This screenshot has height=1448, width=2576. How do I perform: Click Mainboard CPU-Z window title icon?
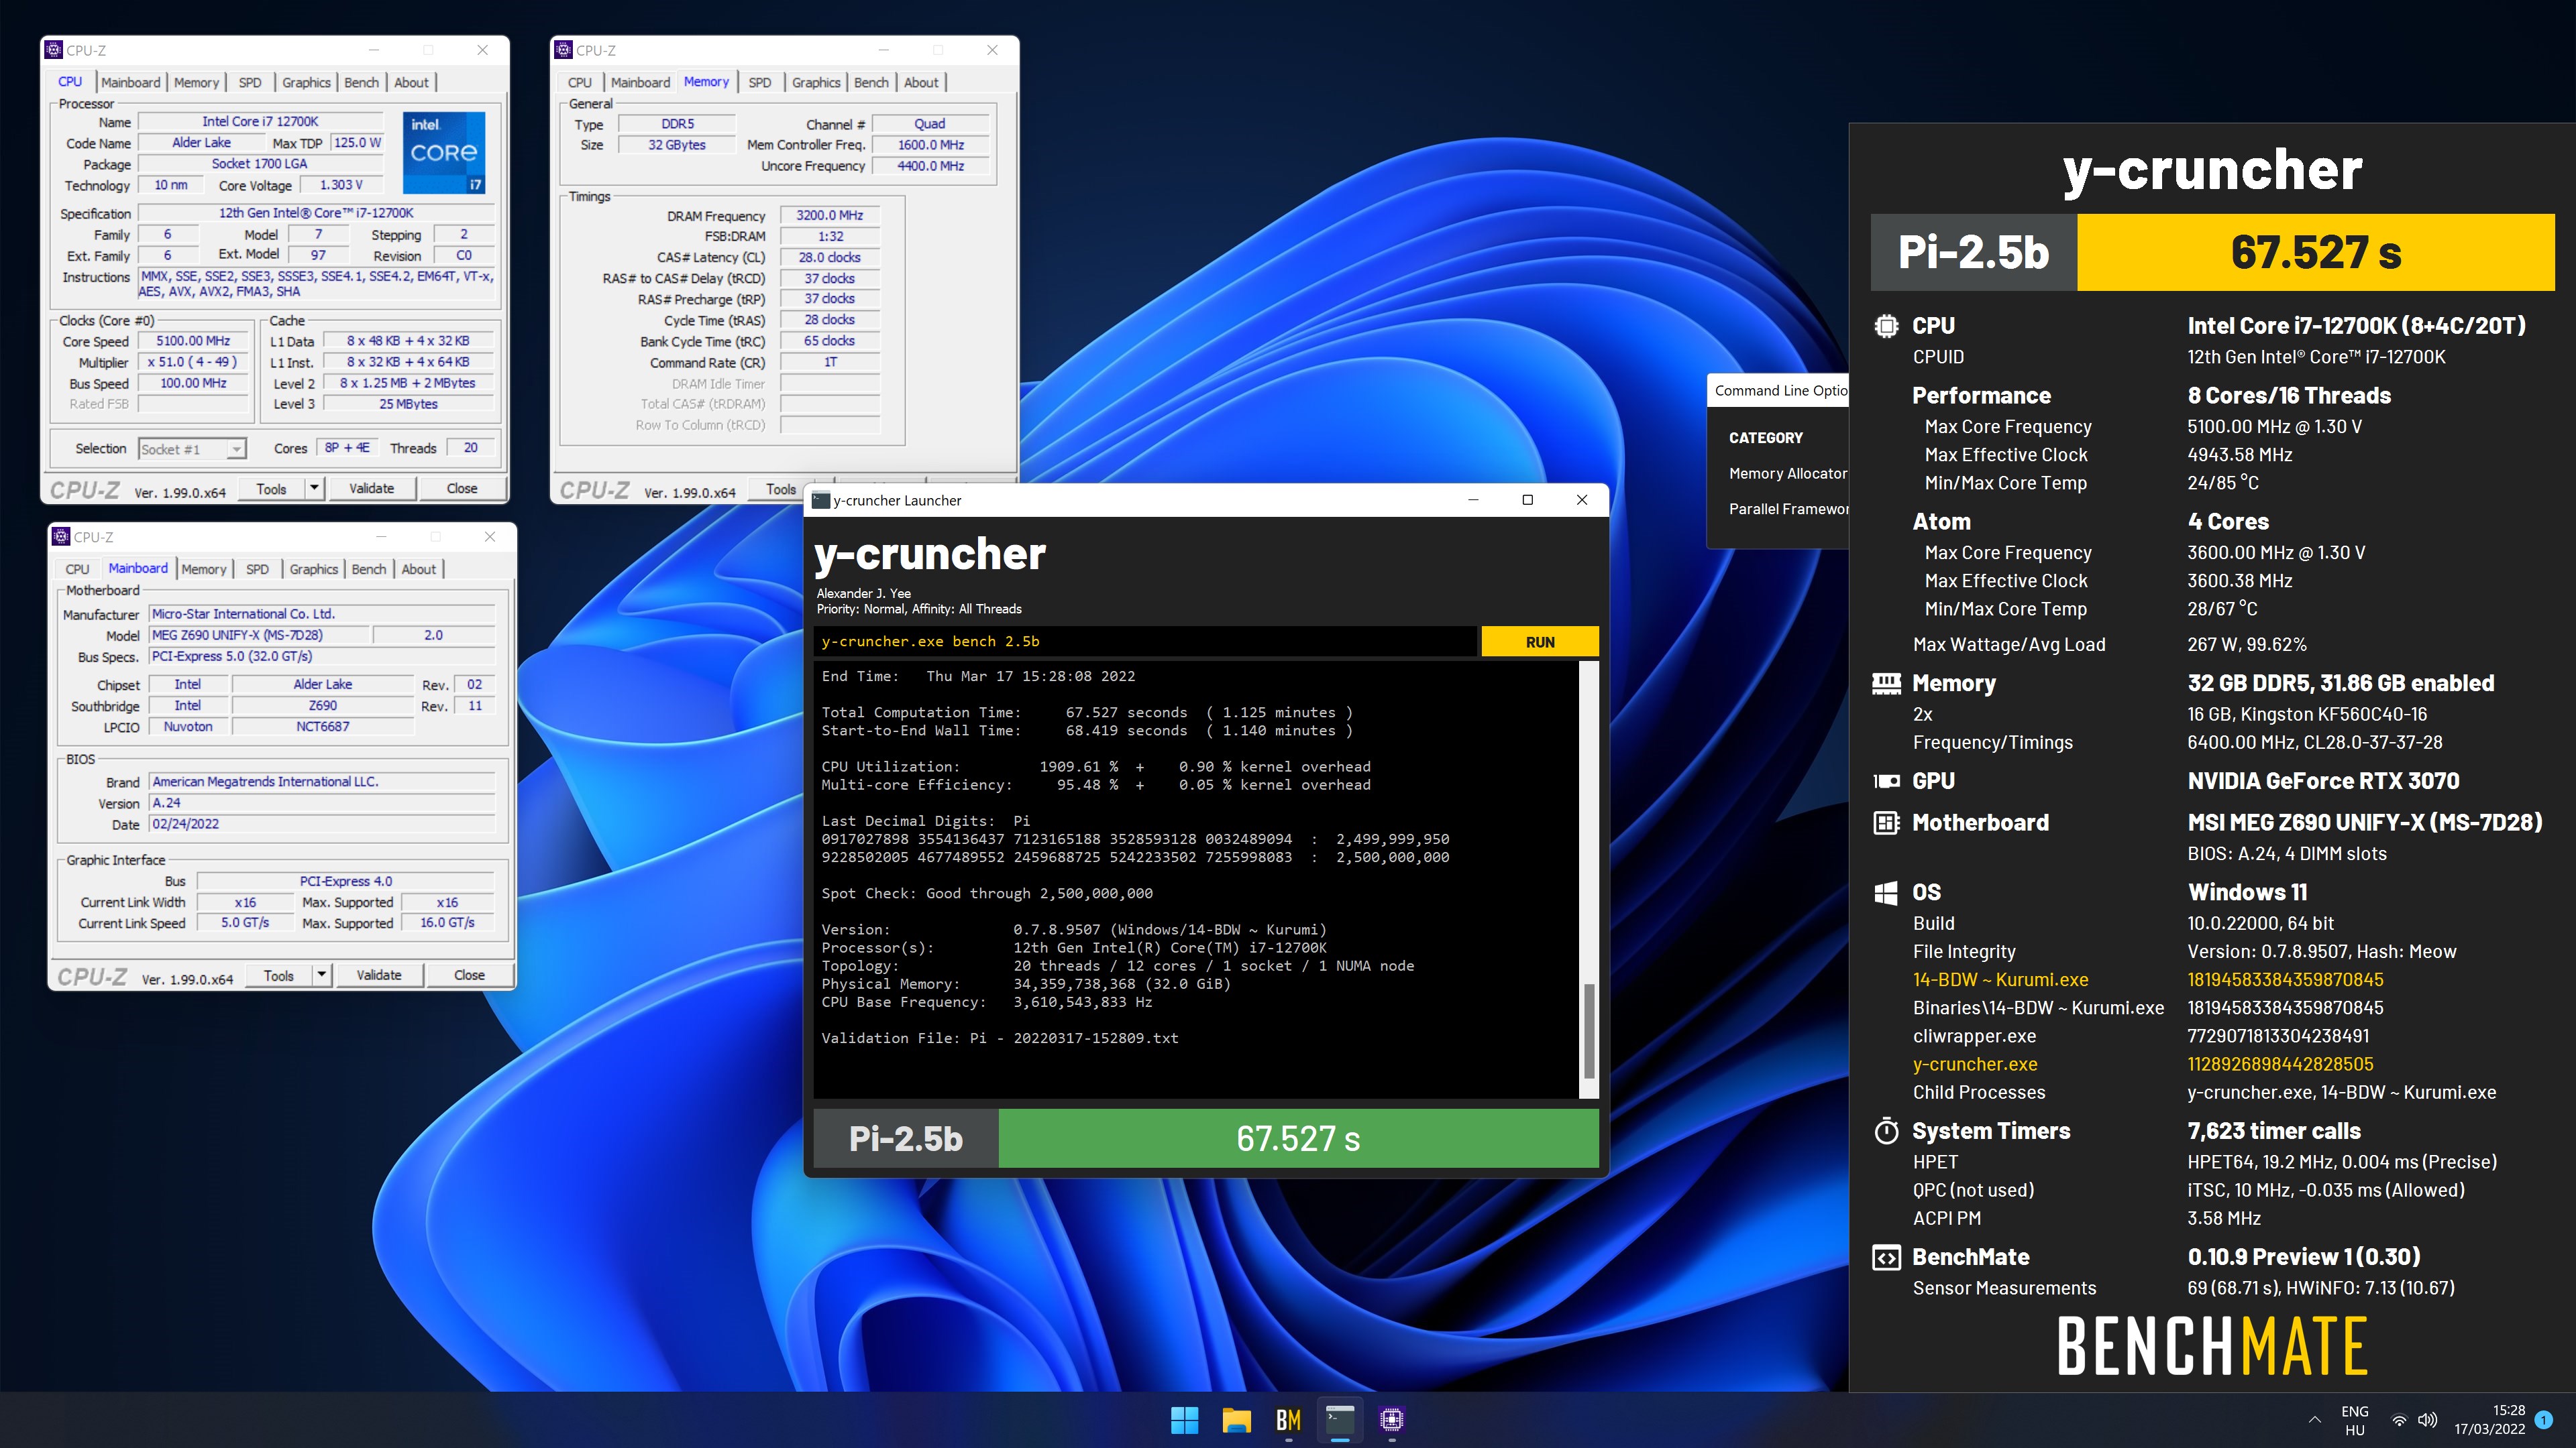(62, 536)
